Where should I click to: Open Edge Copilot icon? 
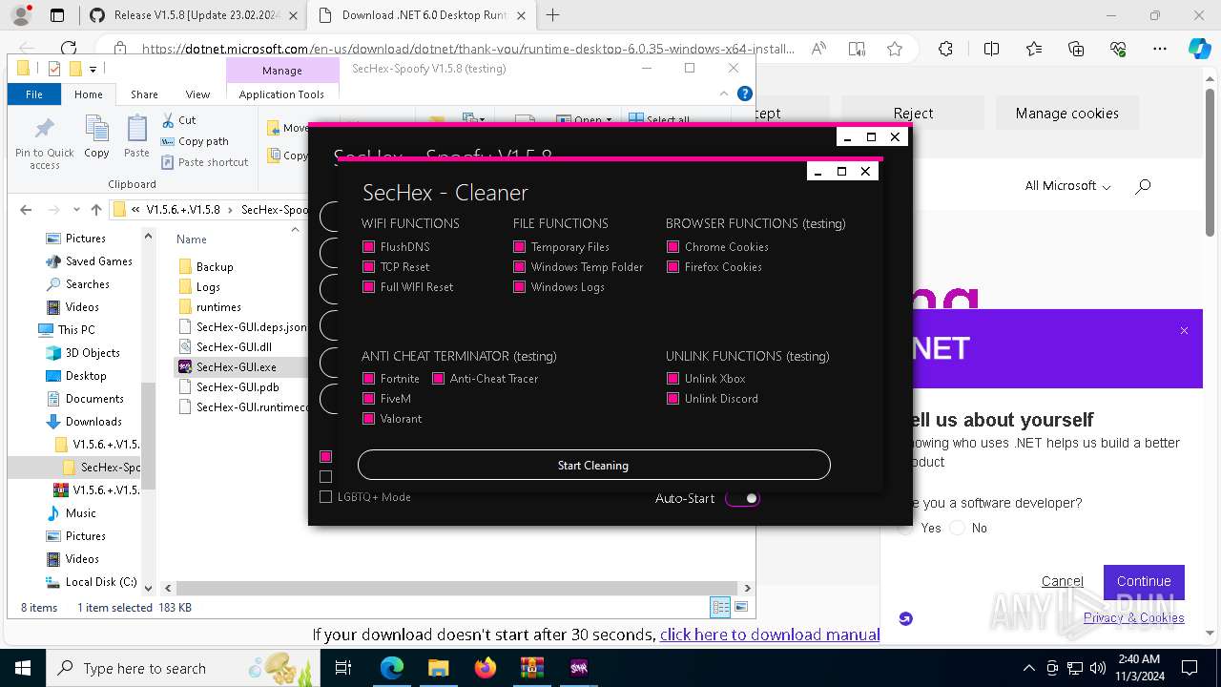point(1199,49)
